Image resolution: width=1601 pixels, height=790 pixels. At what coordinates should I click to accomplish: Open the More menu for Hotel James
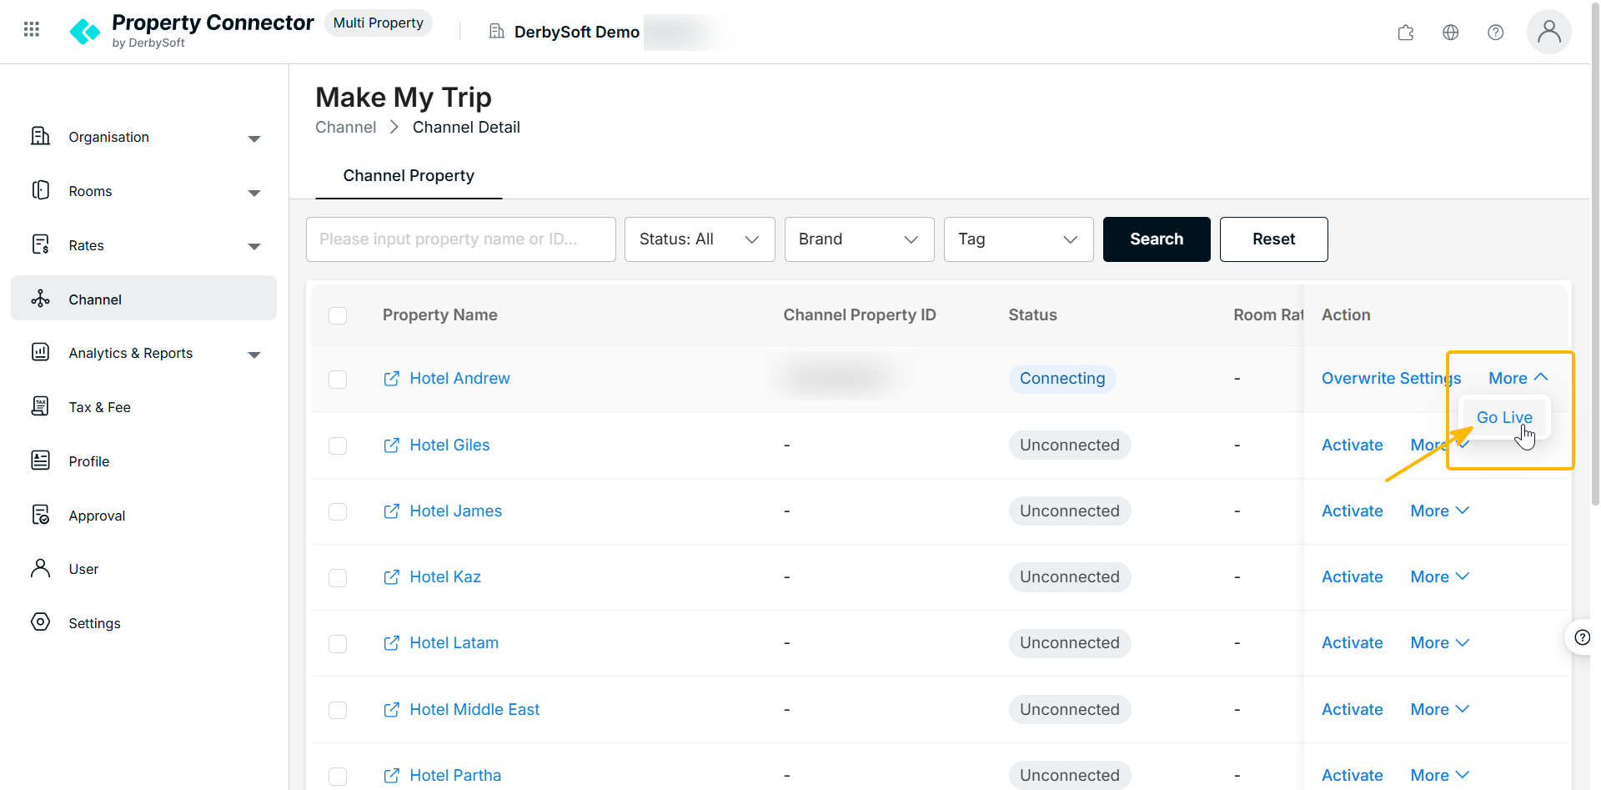click(x=1440, y=511)
